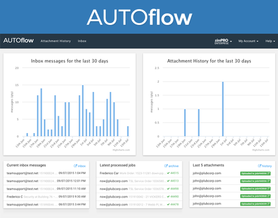This screenshot has height=218, width=278.
Task: Open the external-link icon beside history
Action: pyautogui.click(x=259, y=166)
